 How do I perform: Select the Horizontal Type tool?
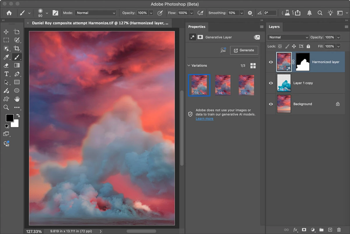click(x=6, y=74)
